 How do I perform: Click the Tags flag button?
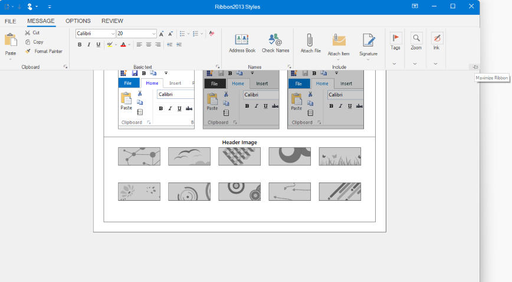(x=395, y=39)
